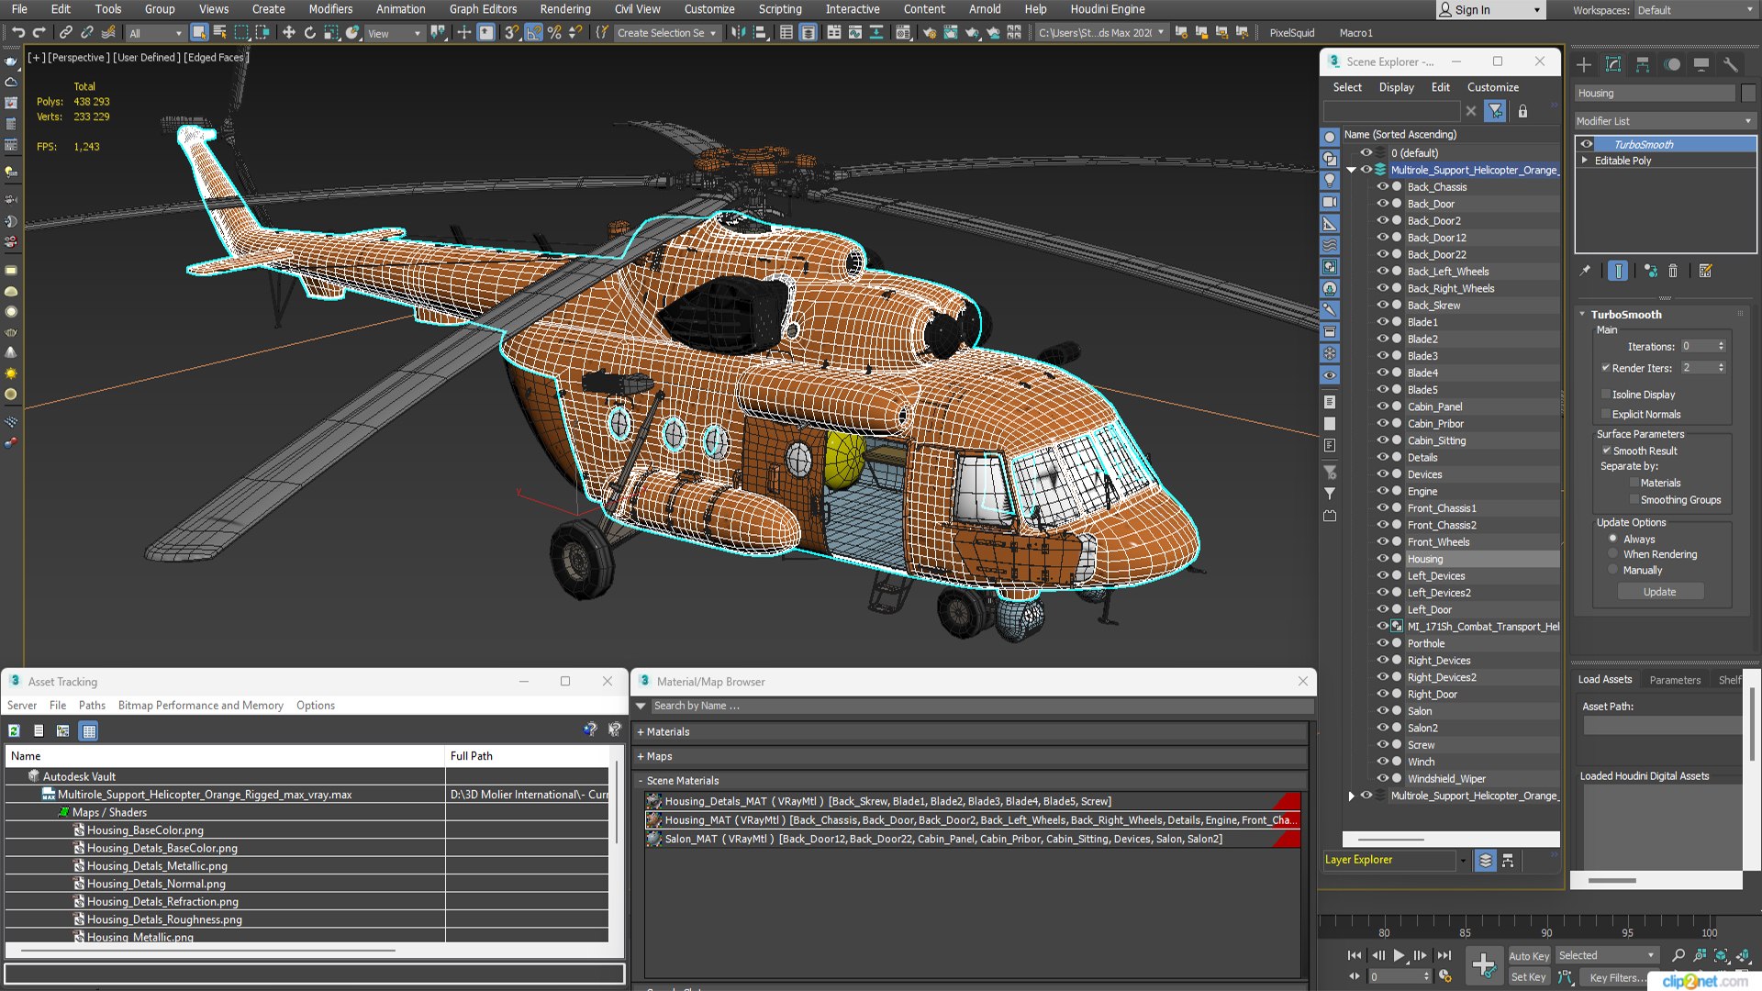The image size is (1762, 991).
Task: Open the Modifier List dropdown
Action: click(x=1664, y=121)
